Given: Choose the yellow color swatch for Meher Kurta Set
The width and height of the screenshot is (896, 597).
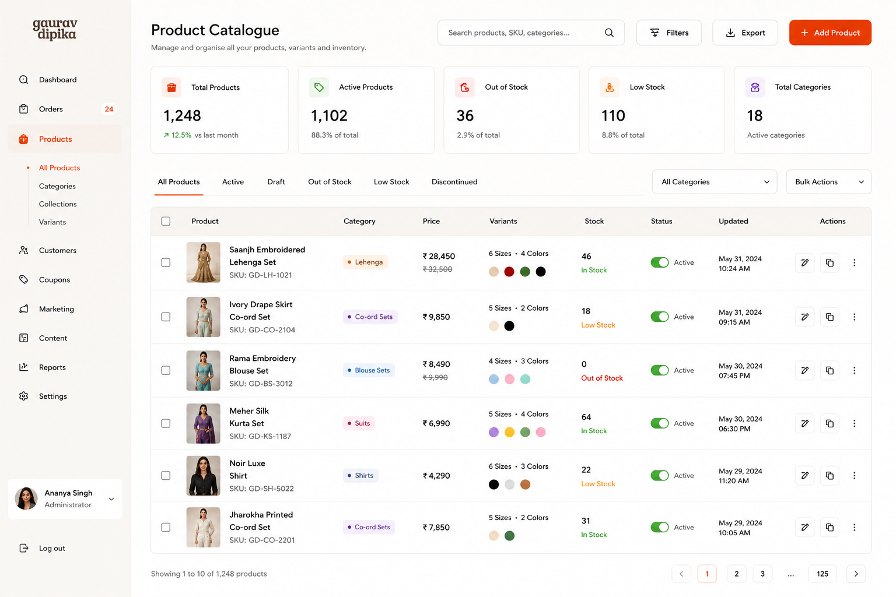Looking at the screenshot, I should tap(509, 432).
